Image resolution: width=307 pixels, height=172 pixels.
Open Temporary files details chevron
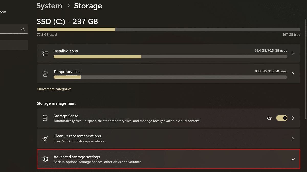tap(293, 74)
